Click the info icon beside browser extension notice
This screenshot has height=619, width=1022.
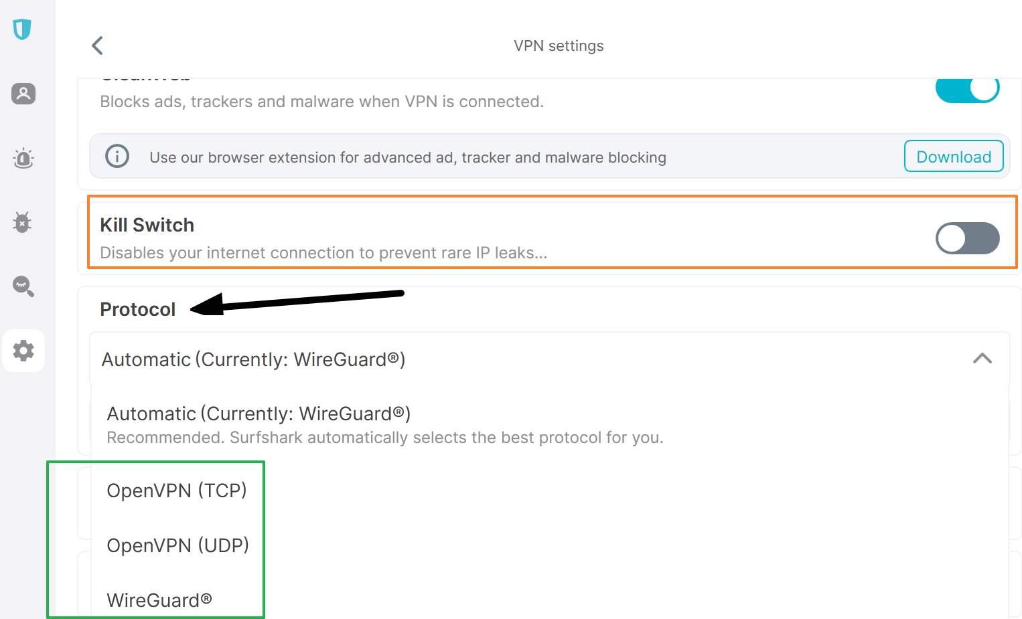click(x=117, y=157)
